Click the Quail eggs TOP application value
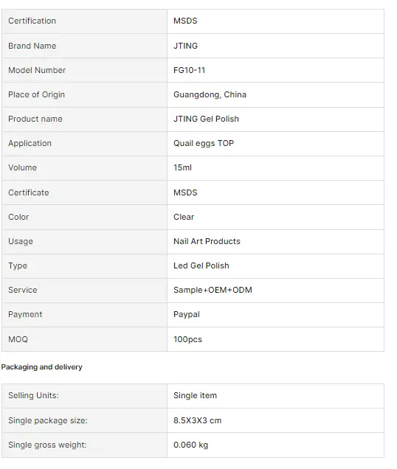The width and height of the screenshot is (397, 469). coord(204,143)
